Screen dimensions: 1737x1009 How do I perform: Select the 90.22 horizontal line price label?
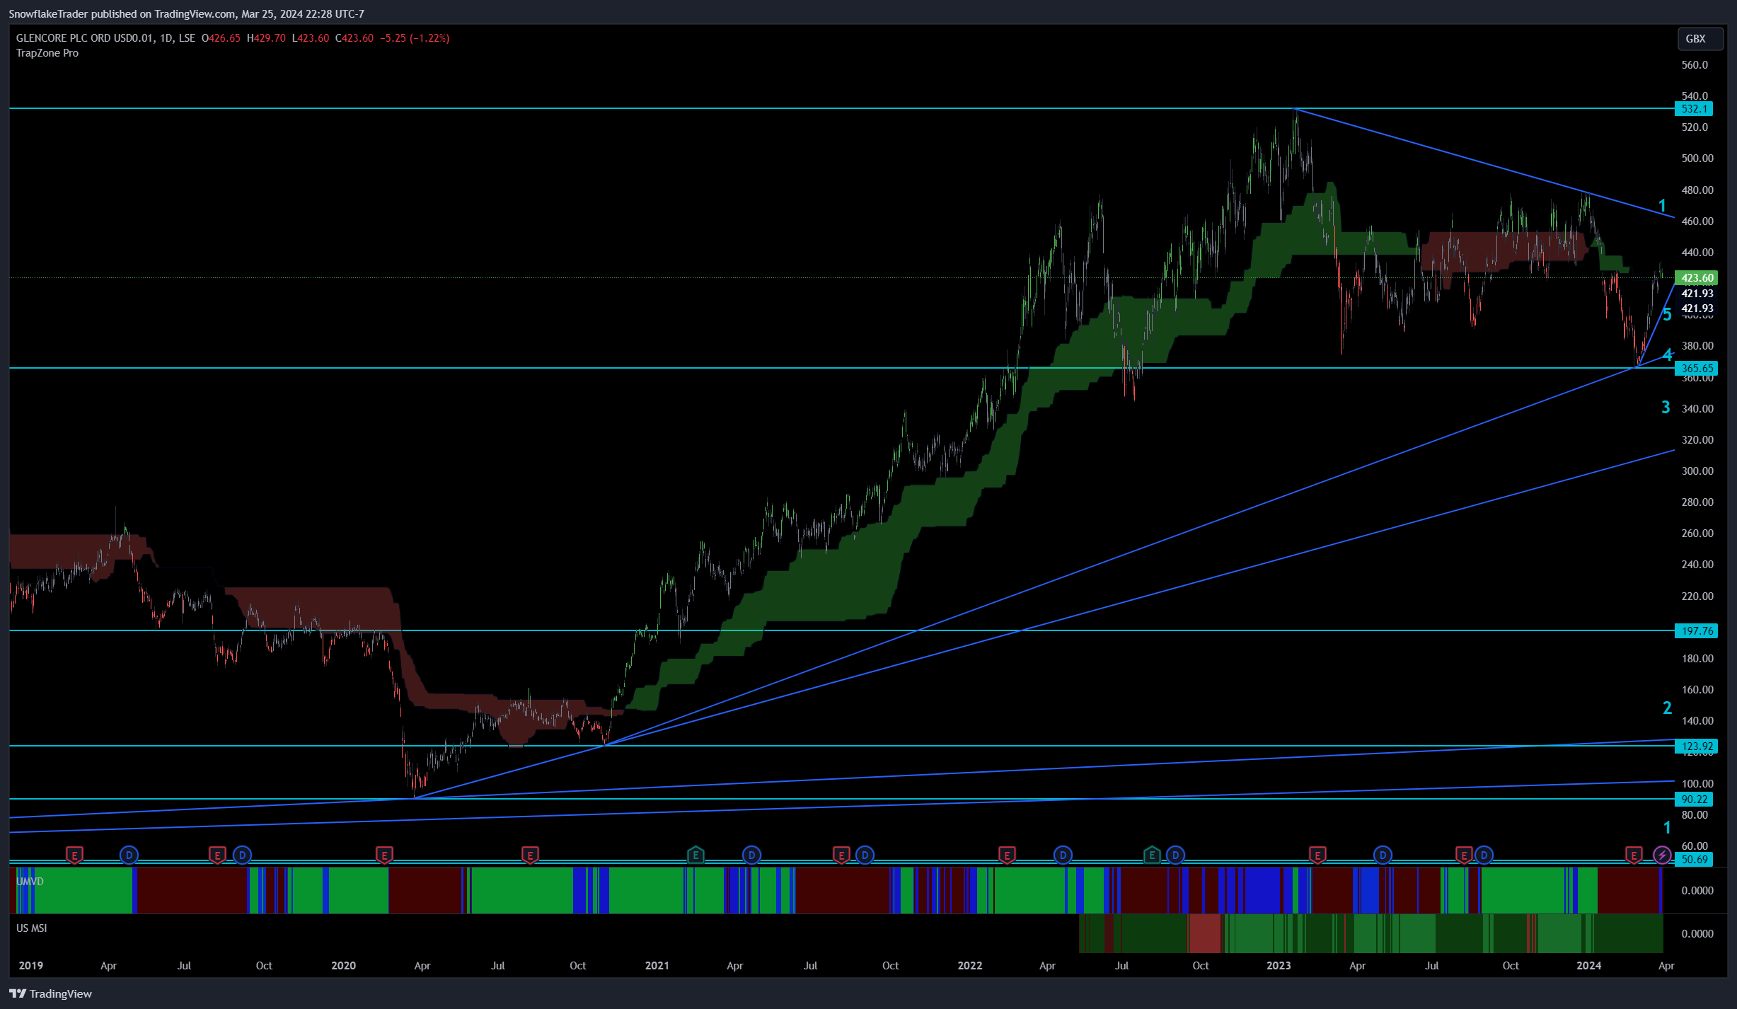pyautogui.click(x=1694, y=799)
